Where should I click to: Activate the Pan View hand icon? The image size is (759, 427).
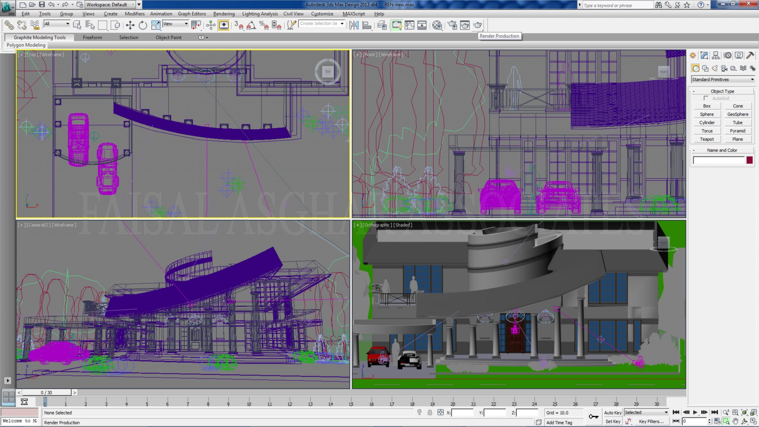735,421
